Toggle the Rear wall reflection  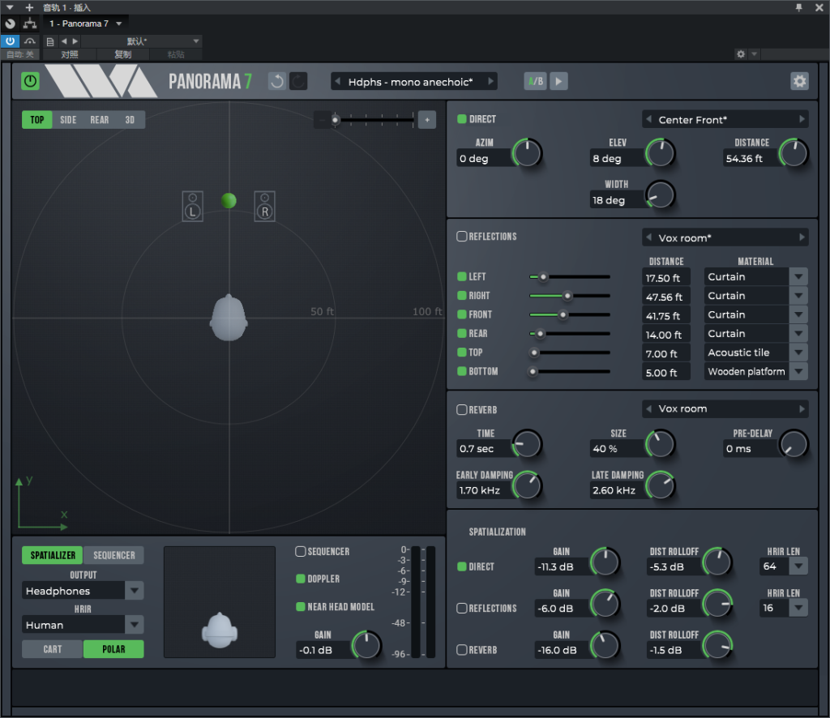461,333
